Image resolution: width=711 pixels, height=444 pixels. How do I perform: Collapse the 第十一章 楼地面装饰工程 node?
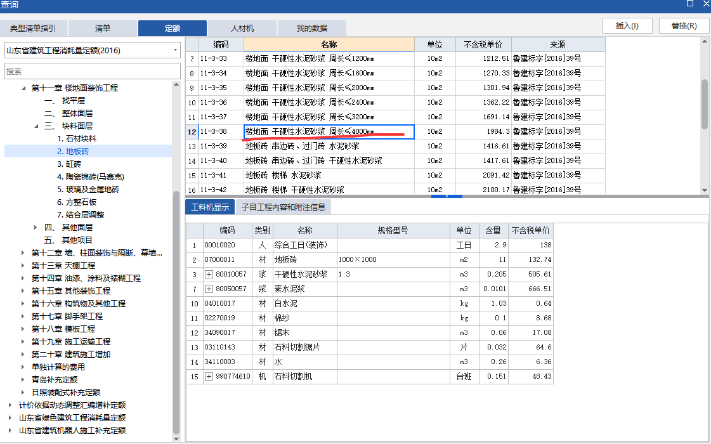(x=23, y=88)
